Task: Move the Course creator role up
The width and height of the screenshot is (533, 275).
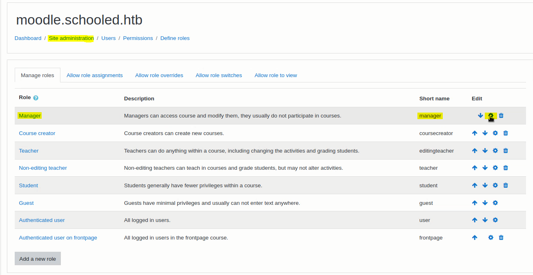Action: [x=475, y=133]
